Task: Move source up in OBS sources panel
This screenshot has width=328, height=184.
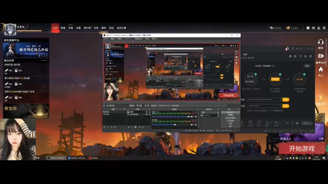Action: coord(139,127)
